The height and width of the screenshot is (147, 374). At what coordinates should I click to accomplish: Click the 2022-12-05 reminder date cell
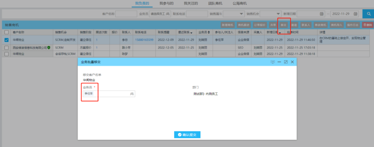point(166,48)
